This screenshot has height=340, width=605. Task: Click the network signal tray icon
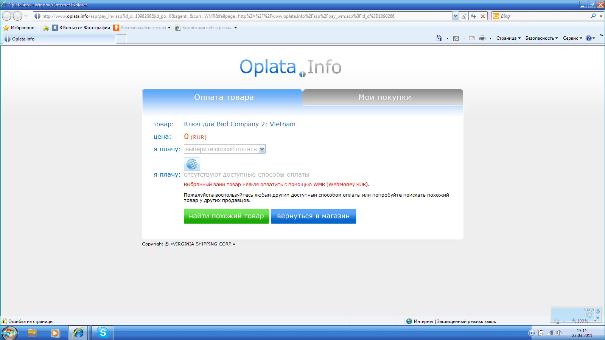point(550,333)
